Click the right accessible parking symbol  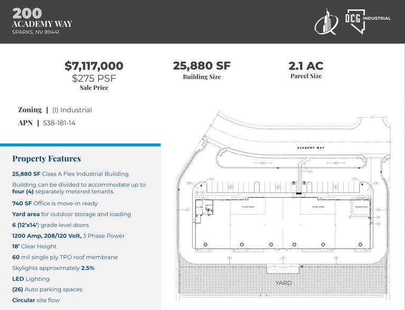point(304,182)
